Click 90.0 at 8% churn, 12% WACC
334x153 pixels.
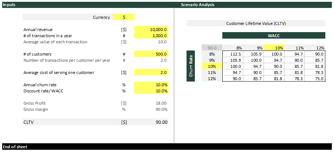(315, 54)
